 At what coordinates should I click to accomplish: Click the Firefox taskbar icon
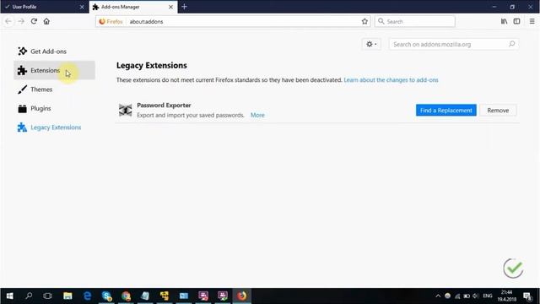pos(242,296)
